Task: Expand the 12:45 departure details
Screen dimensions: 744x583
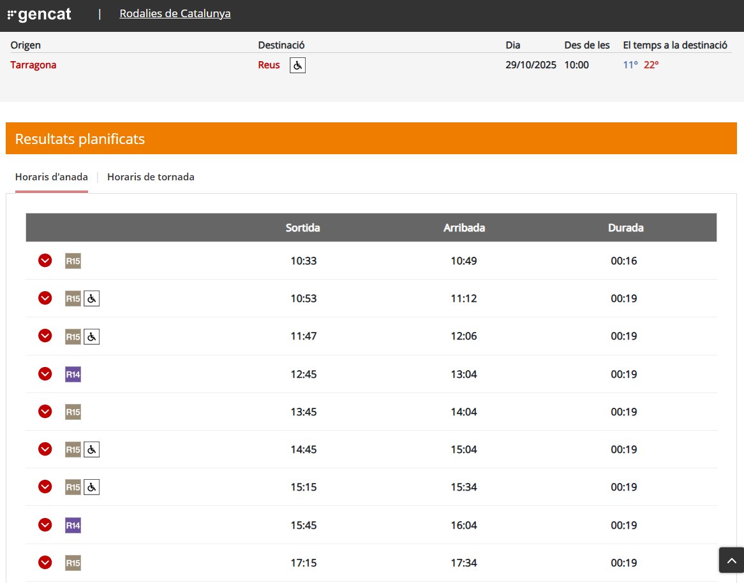Action: (45, 374)
